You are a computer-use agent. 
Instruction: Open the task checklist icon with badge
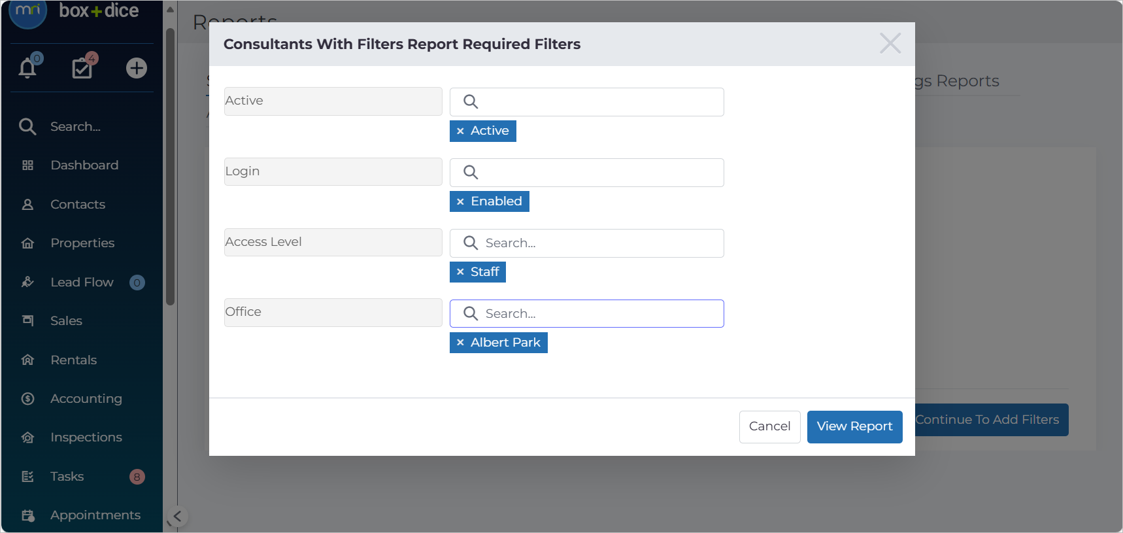[x=82, y=68]
